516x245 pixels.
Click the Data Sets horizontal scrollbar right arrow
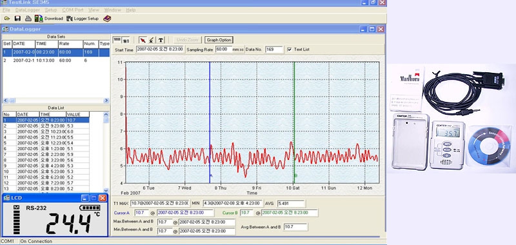106,101
